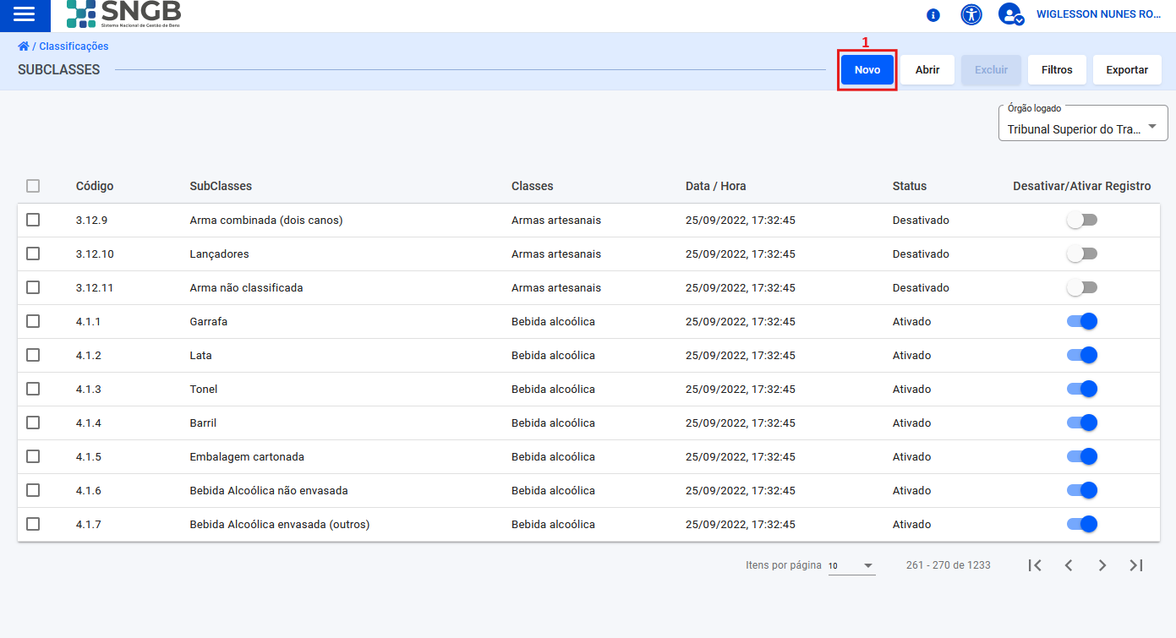The image size is (1176, 638).
Task: Check the row for code 4.1.7
Action: 33,524
